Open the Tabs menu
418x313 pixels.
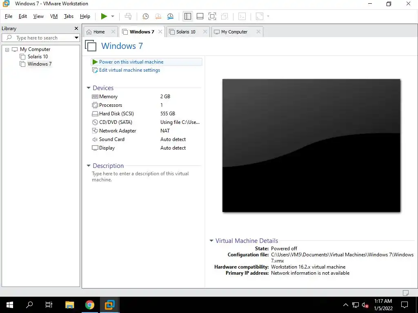[69, 16]
